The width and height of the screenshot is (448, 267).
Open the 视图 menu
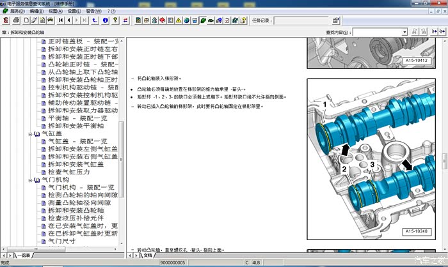(x=55, y=11)
